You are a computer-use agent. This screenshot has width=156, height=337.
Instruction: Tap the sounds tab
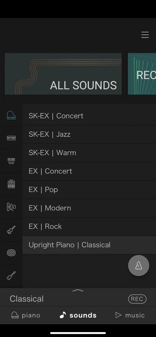point(78,315)
